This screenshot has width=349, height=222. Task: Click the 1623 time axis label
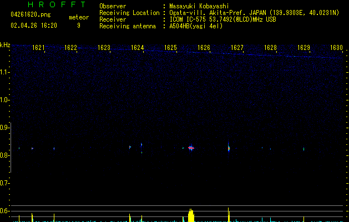pyautogui.click(x=104, y=47)
